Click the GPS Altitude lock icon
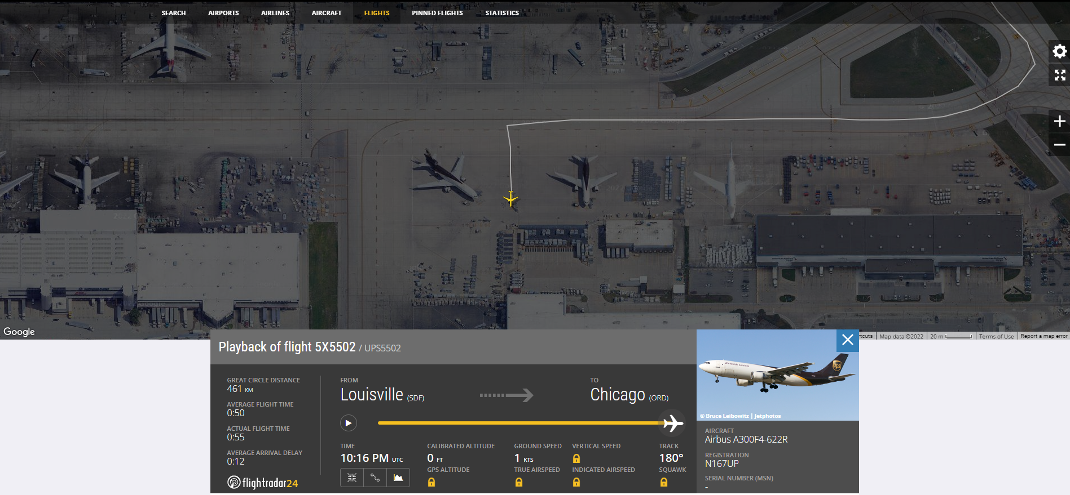Screen dimensions: 1070x495 pyautogui.click(x=431, y=482)
